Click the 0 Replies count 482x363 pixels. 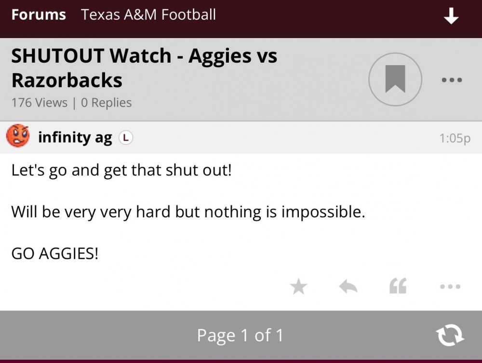click(106, 103)
